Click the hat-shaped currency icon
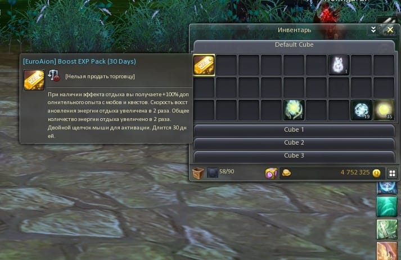The width and height of the screenshot is (401, 260). [x=287, y=173]
